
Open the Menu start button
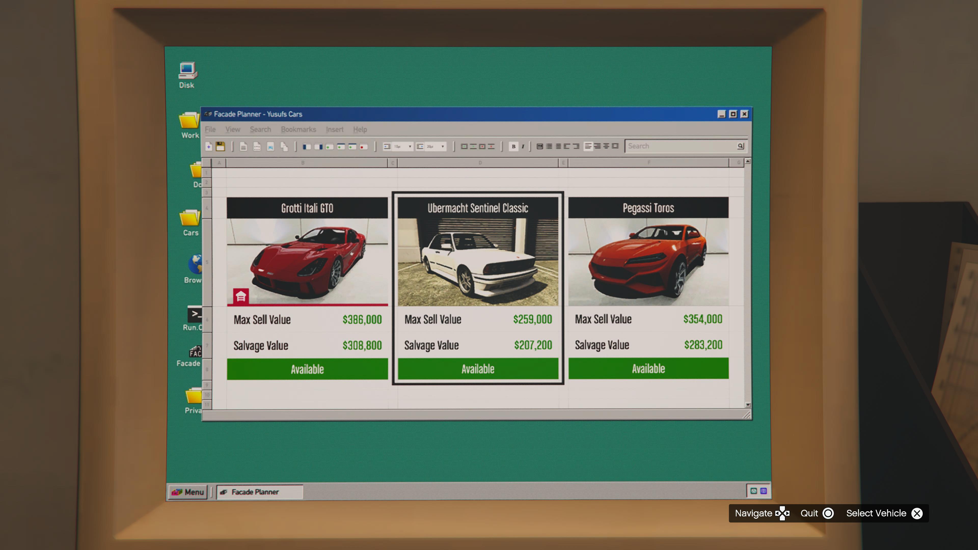click(187, 492)
